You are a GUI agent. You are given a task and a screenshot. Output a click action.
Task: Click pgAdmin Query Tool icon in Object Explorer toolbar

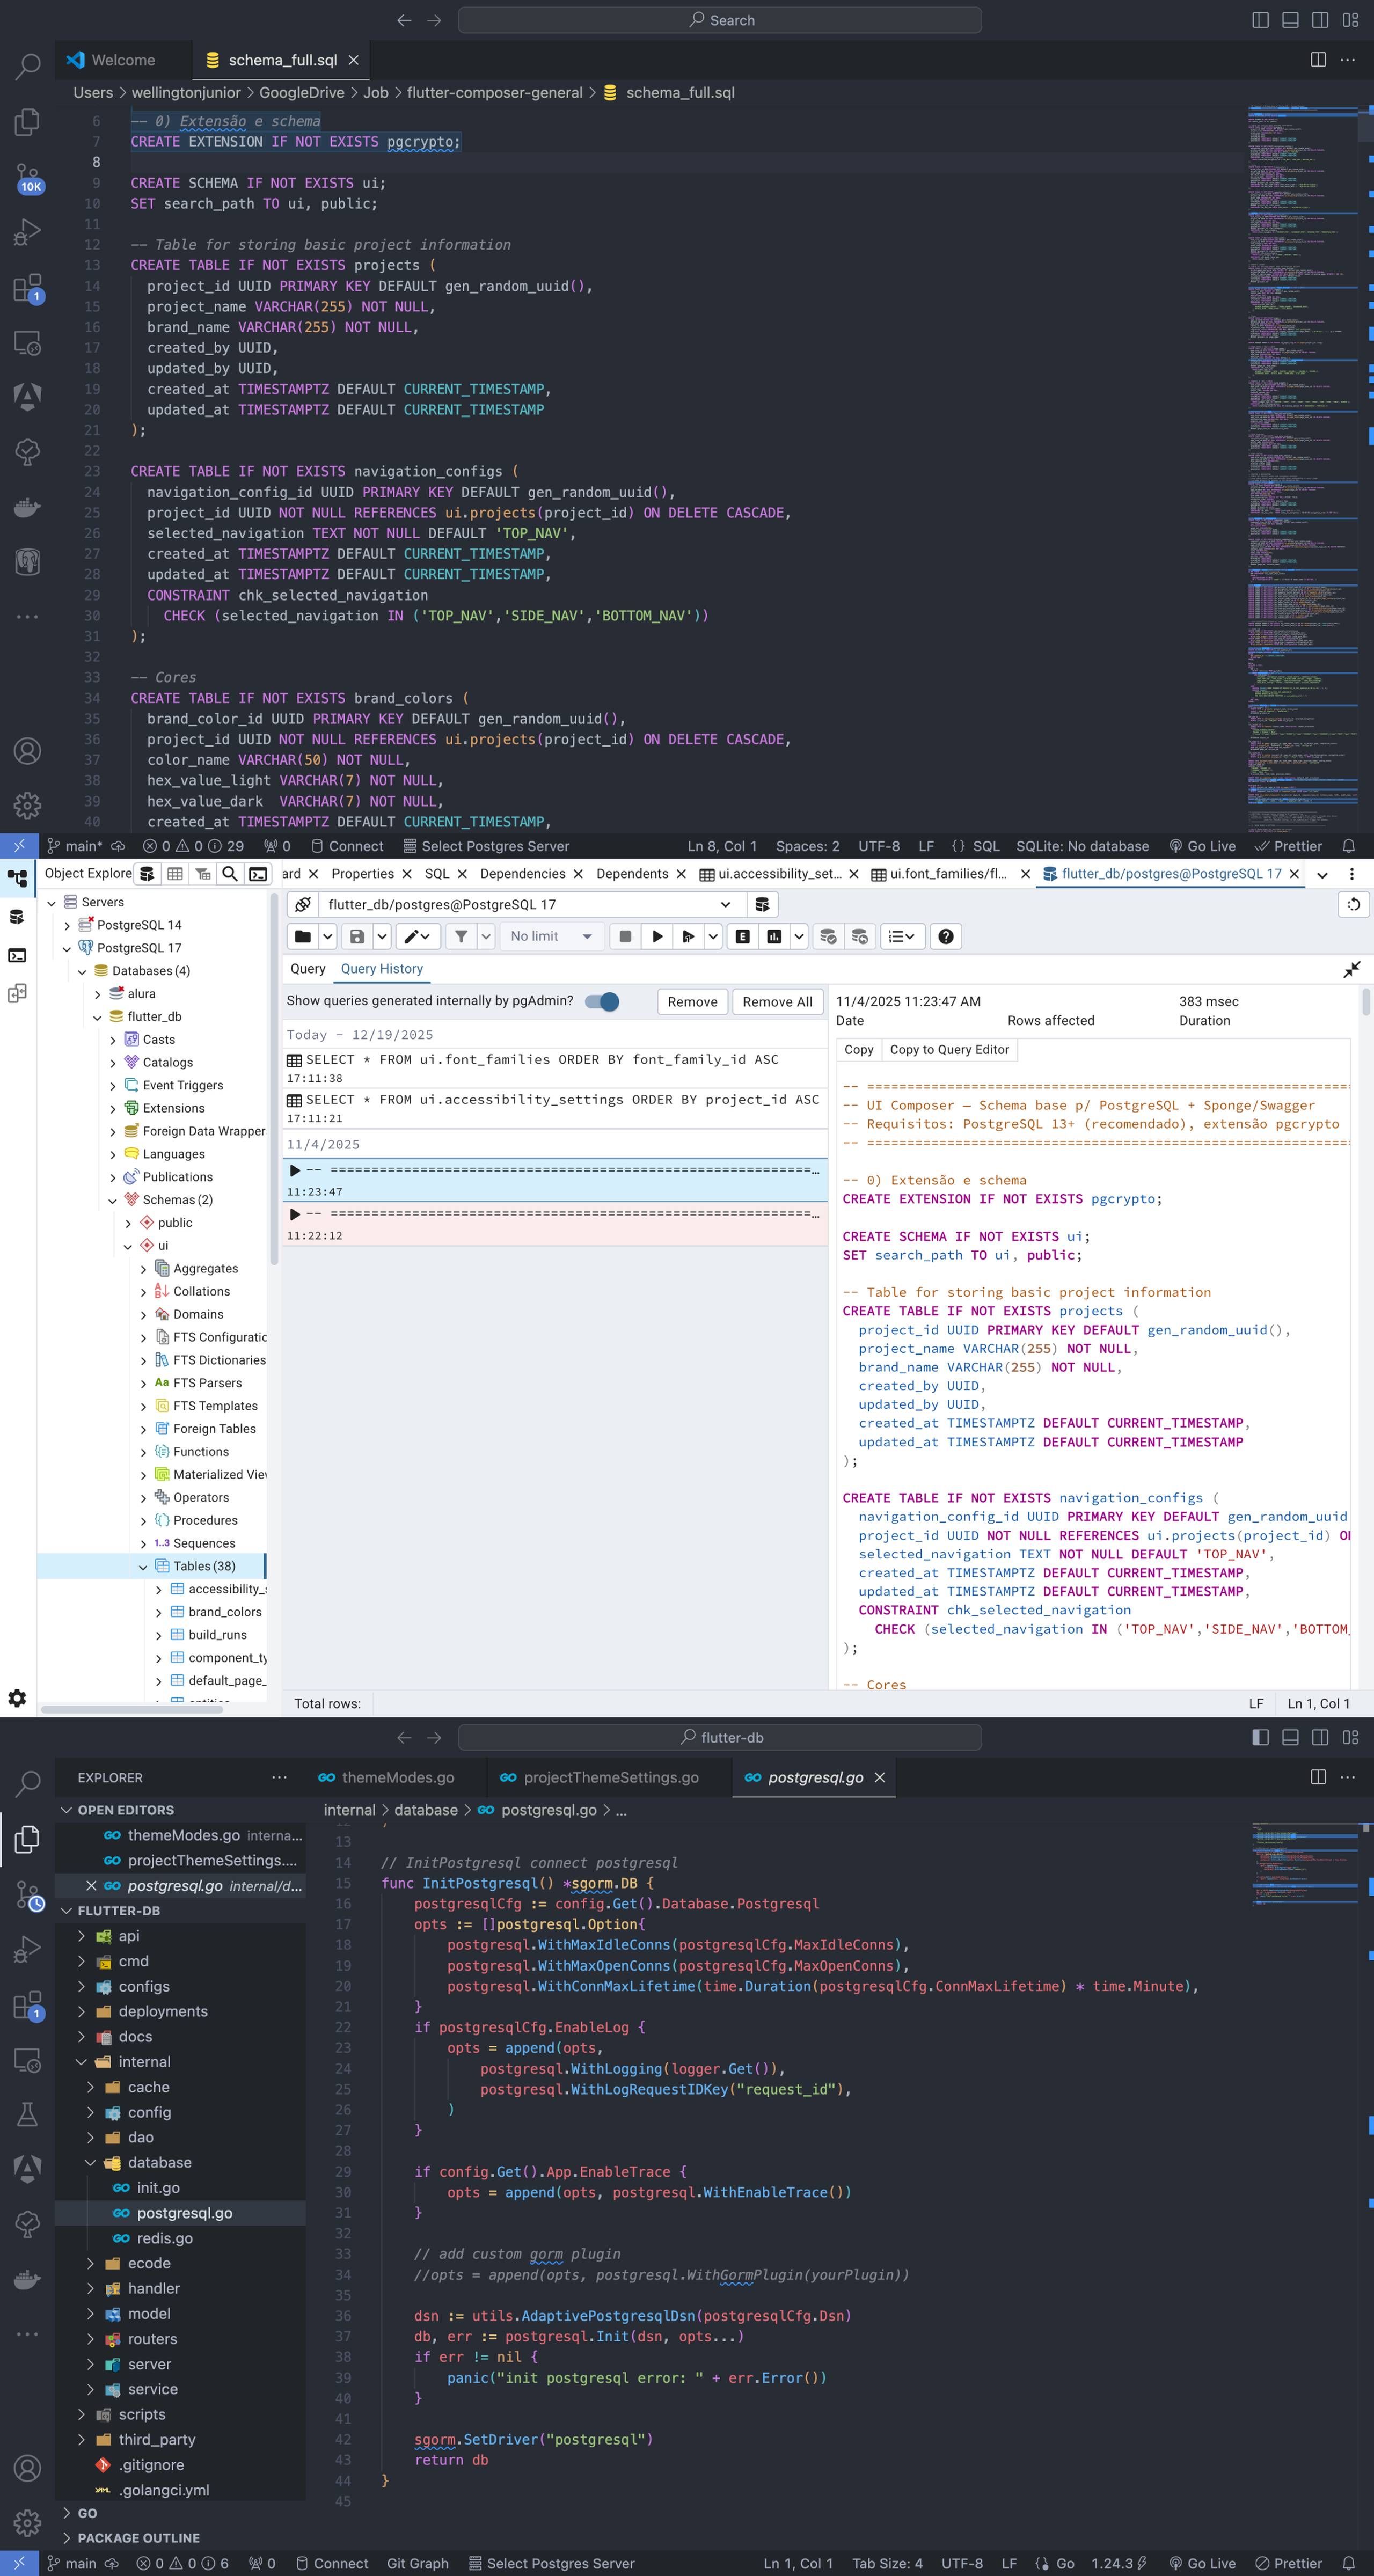(147, 874)
